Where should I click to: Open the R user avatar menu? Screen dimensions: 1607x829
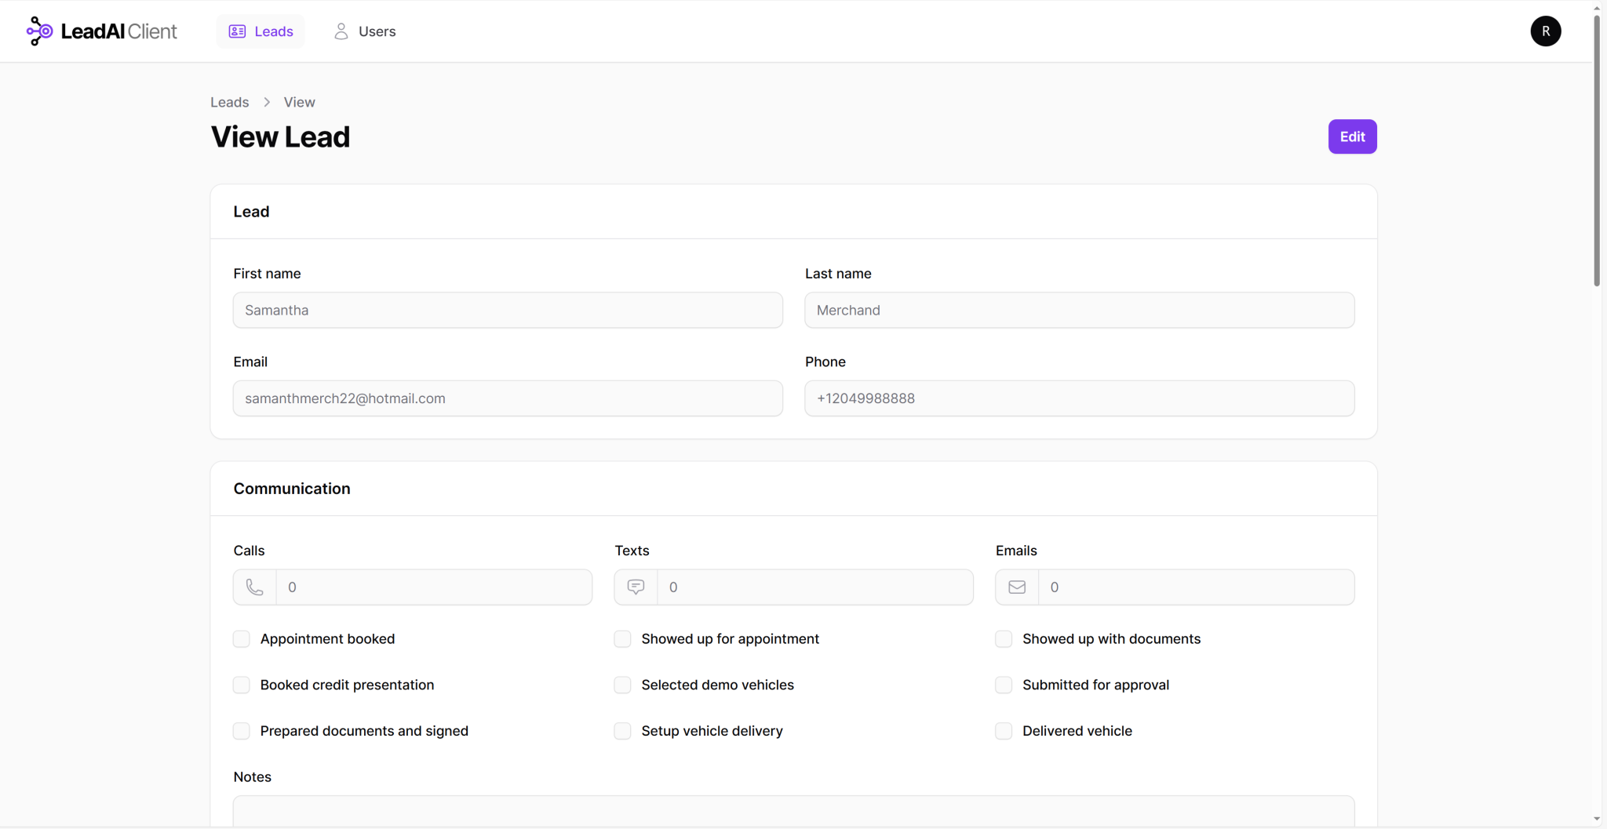pyautogui.click(x=1545, y=31)
